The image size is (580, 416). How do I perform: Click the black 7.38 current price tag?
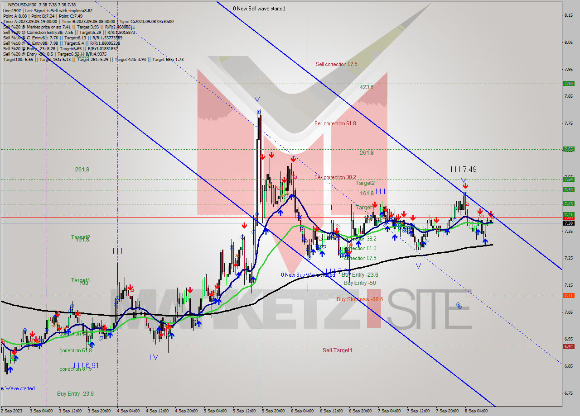[569, 223]
